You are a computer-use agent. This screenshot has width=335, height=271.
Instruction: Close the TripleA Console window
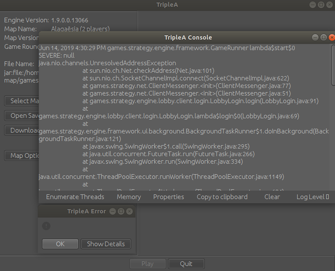point(332,37)
